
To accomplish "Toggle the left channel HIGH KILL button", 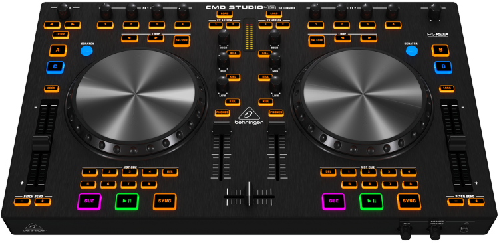I will pos(234,54).
